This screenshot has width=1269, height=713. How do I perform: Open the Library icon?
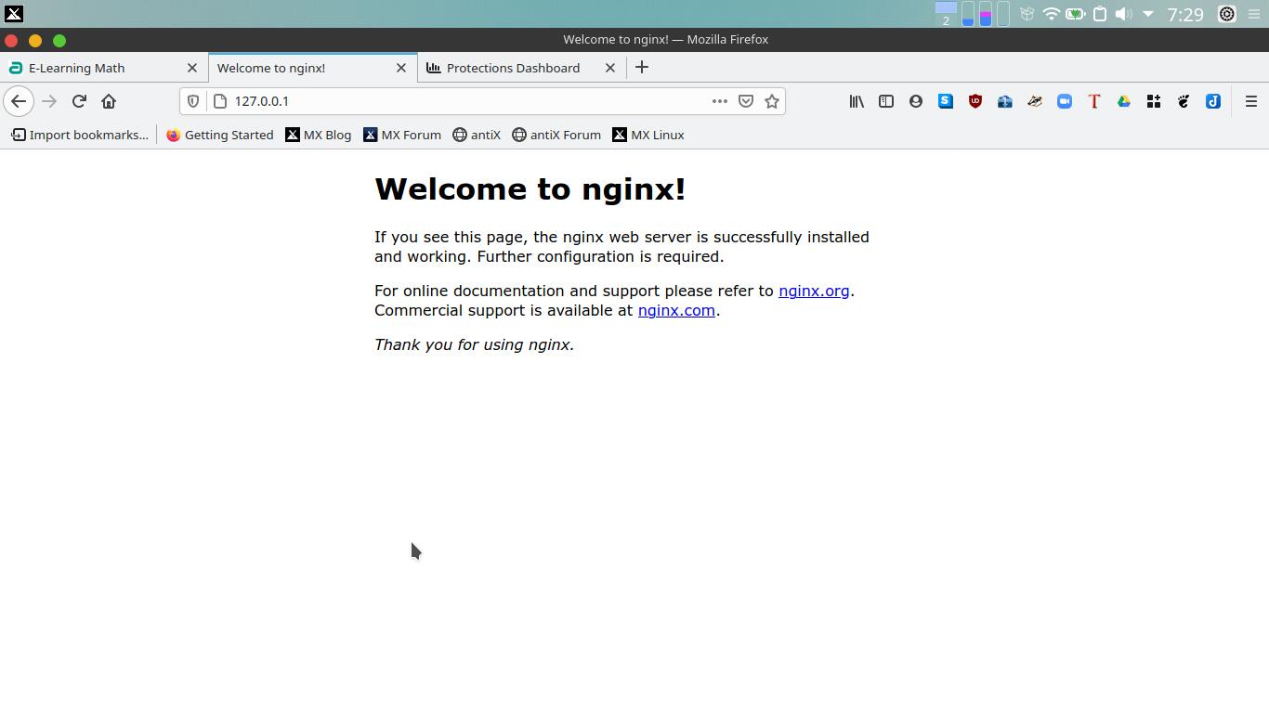click(857, 101)
